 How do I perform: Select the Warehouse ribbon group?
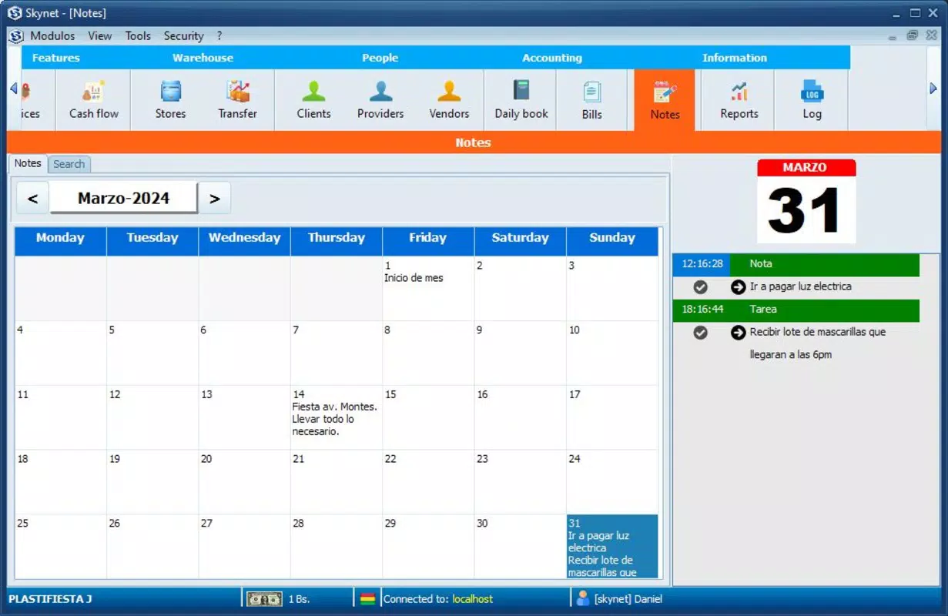point(203,58)
